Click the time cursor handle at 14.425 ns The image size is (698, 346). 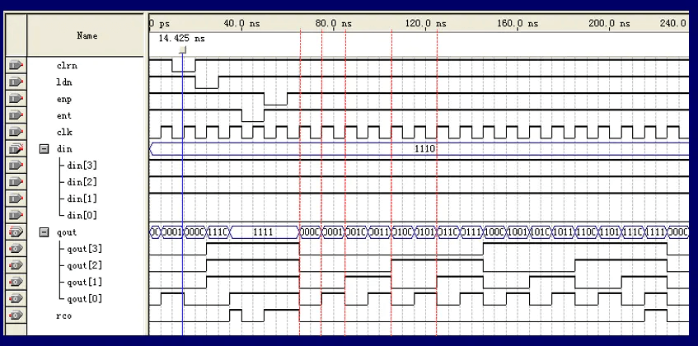(182, 49)
